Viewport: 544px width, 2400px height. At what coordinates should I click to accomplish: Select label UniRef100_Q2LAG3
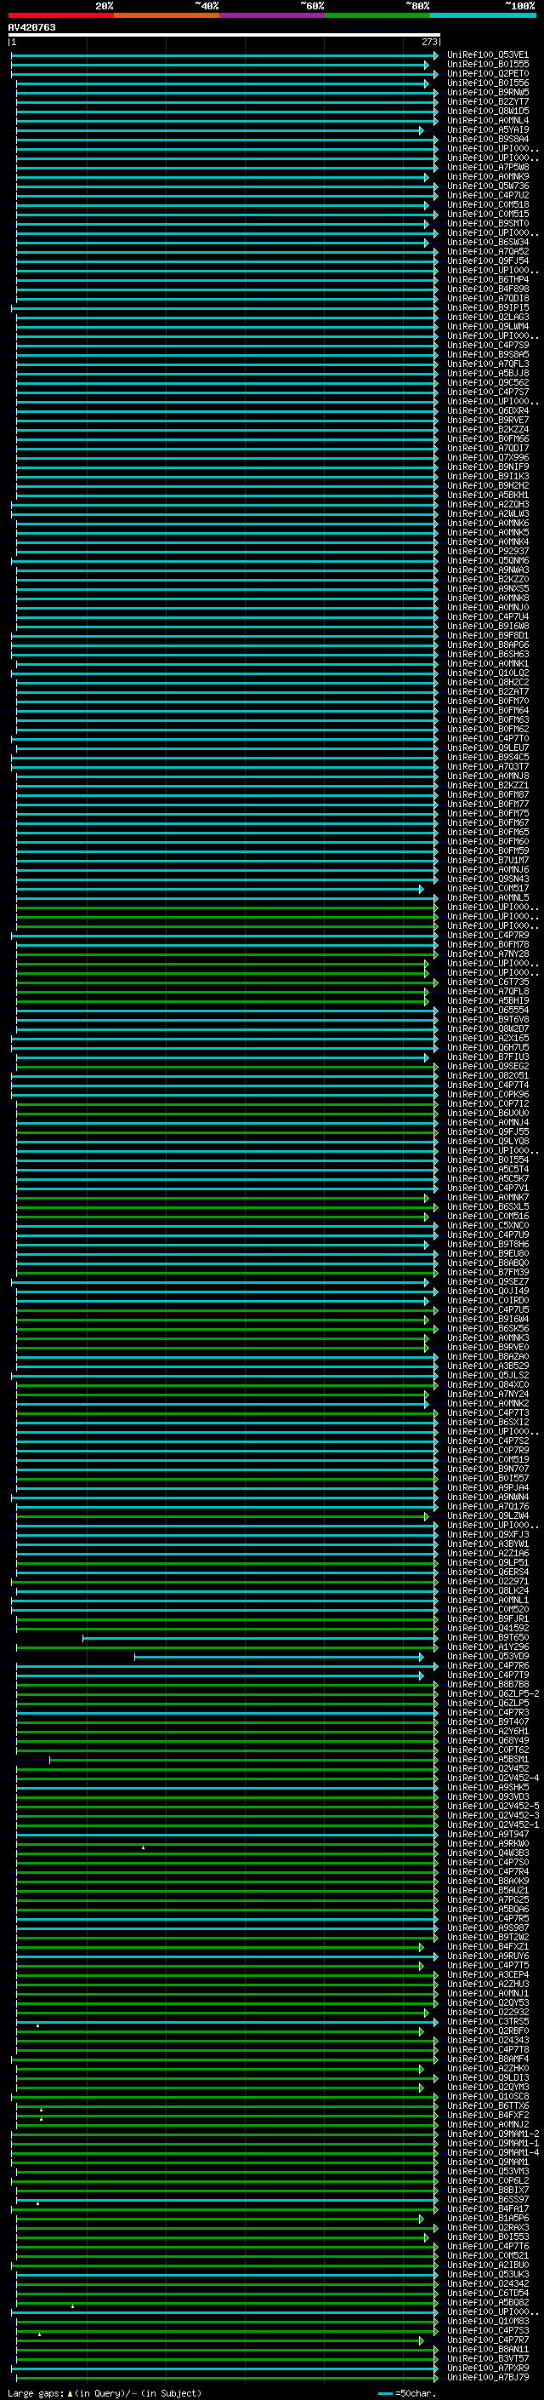tap(487, 317)
